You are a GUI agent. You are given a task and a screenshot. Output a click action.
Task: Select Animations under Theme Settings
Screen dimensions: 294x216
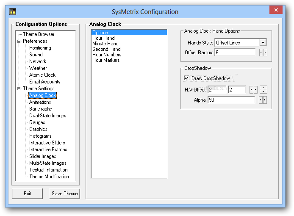(x=40, y=102)
